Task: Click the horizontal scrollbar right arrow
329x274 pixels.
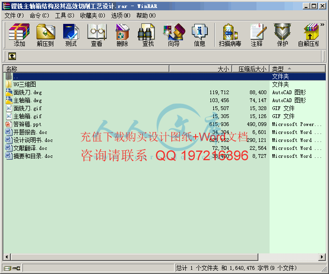Action: tap(322, 257)
